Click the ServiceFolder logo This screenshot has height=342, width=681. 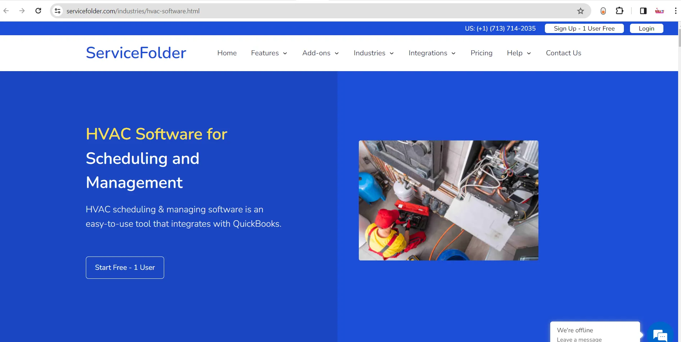(x=136, y=53)
